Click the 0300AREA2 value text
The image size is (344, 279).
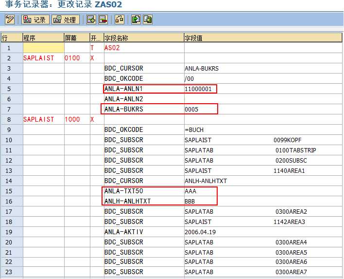tap(291, 212)
